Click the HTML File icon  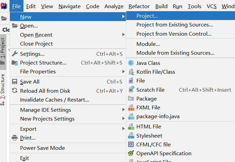(x=131, y=127)
